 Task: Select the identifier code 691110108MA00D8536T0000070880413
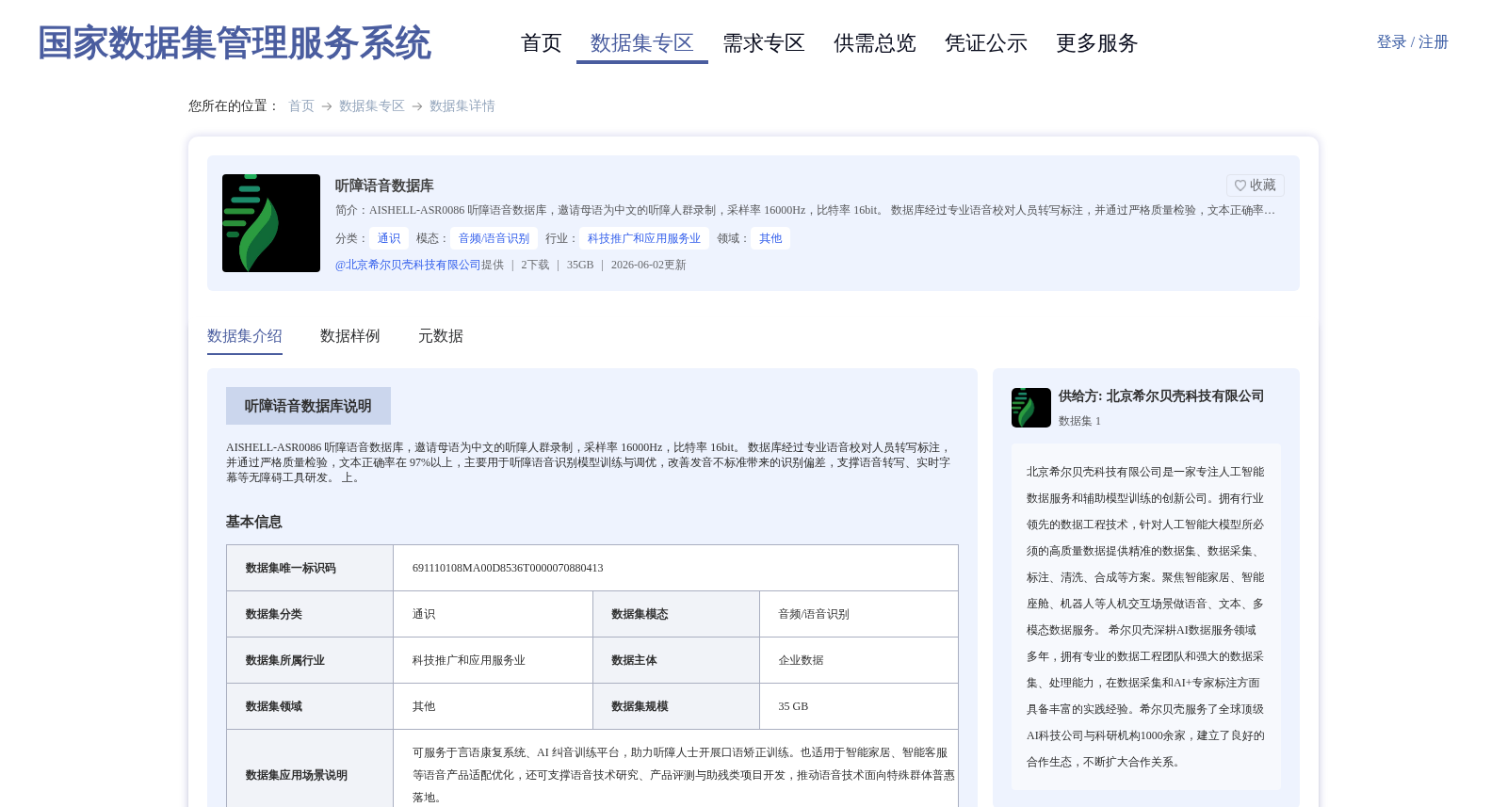[508, 568]
